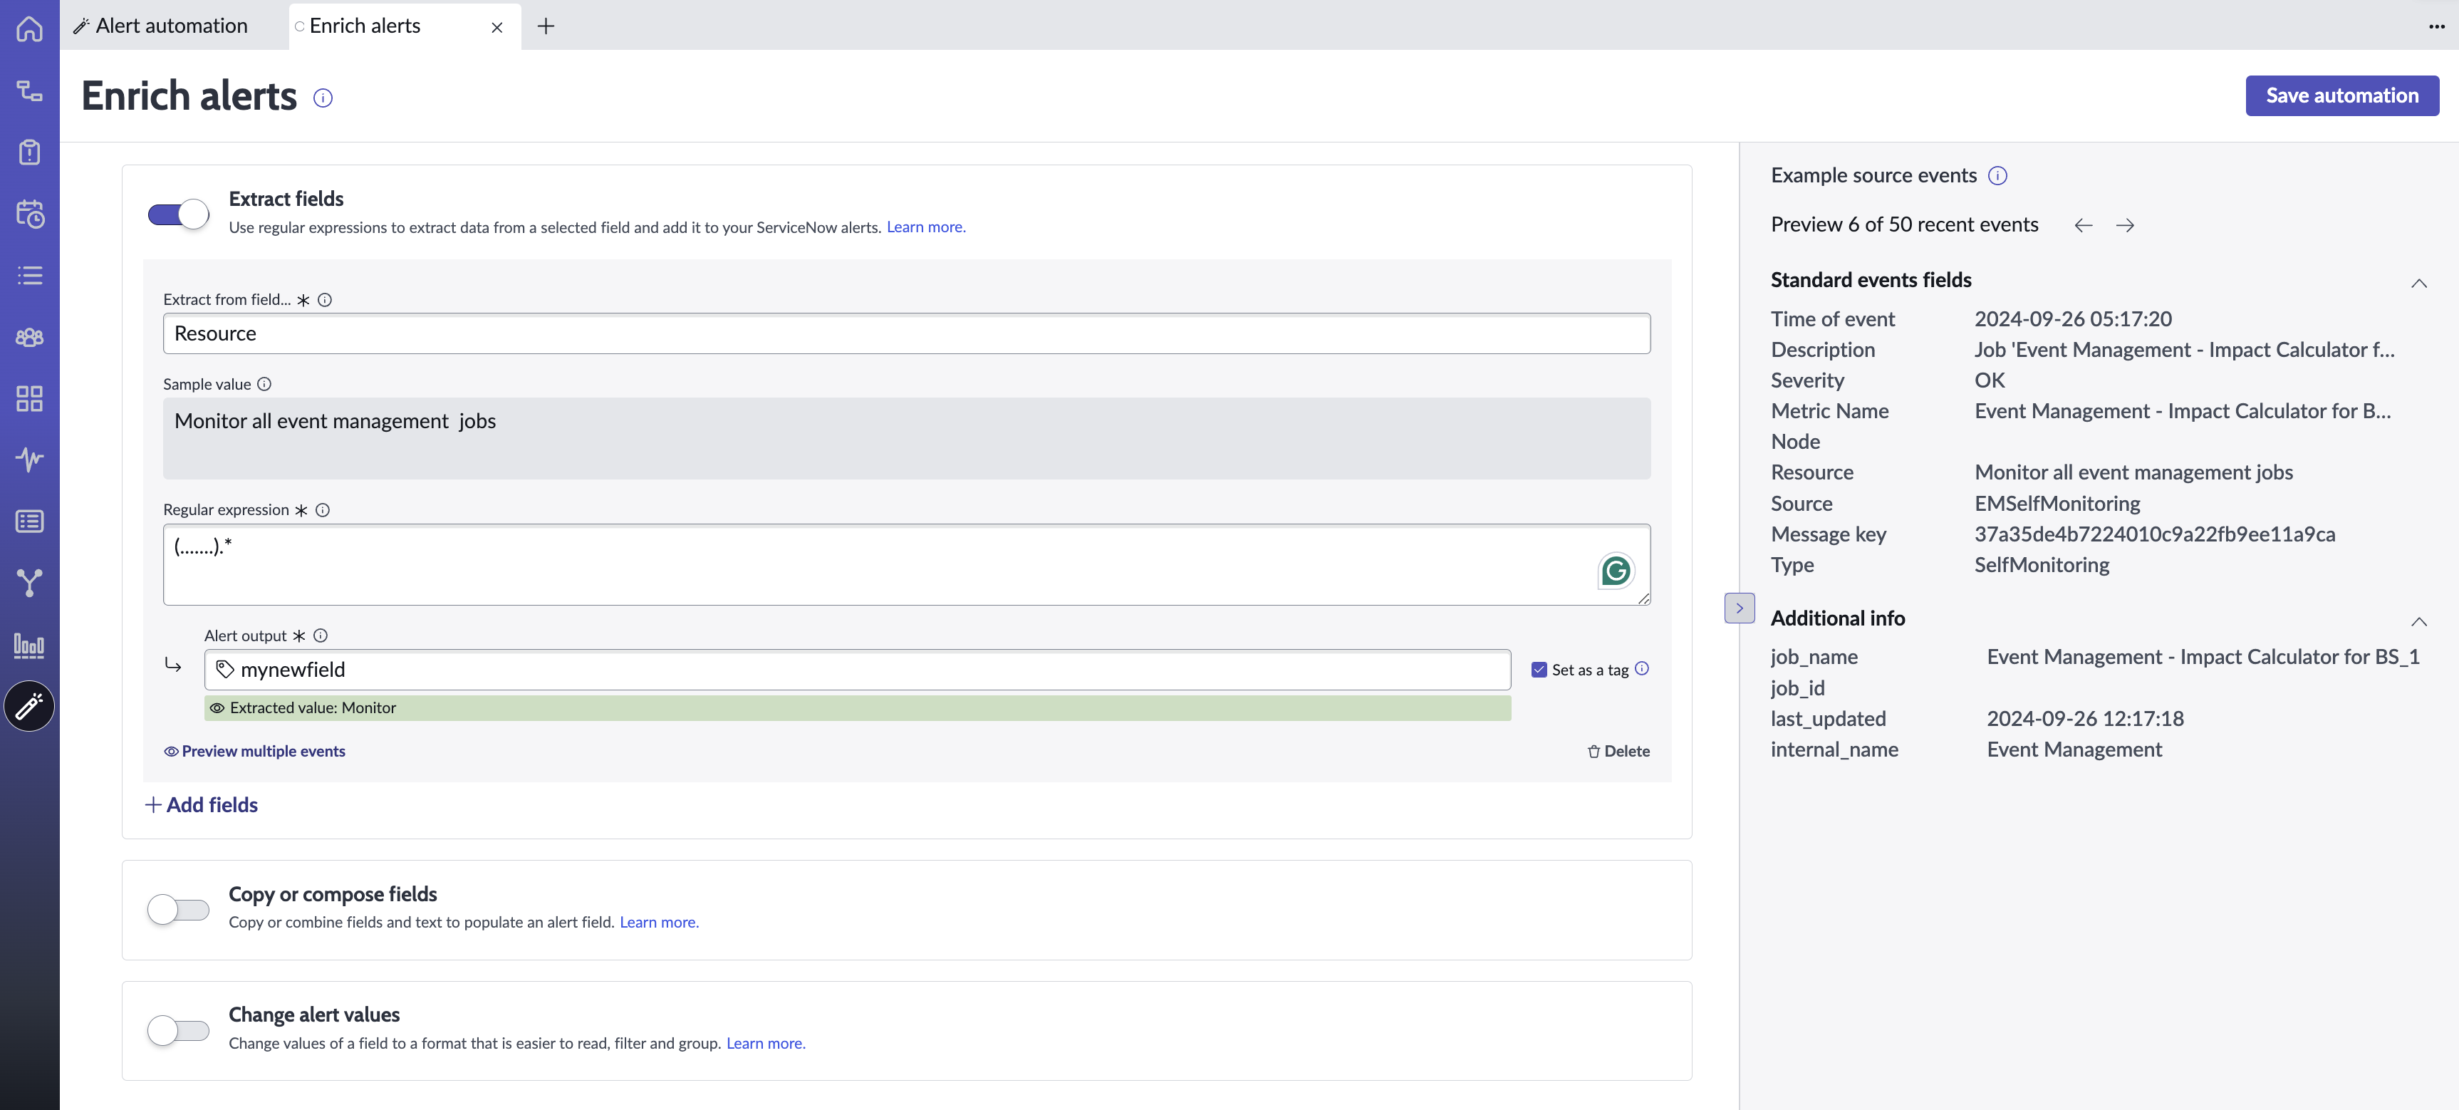Open the bar chart sidebar icon
This screenshot has height=1110, width=2459.
(30, 645)
